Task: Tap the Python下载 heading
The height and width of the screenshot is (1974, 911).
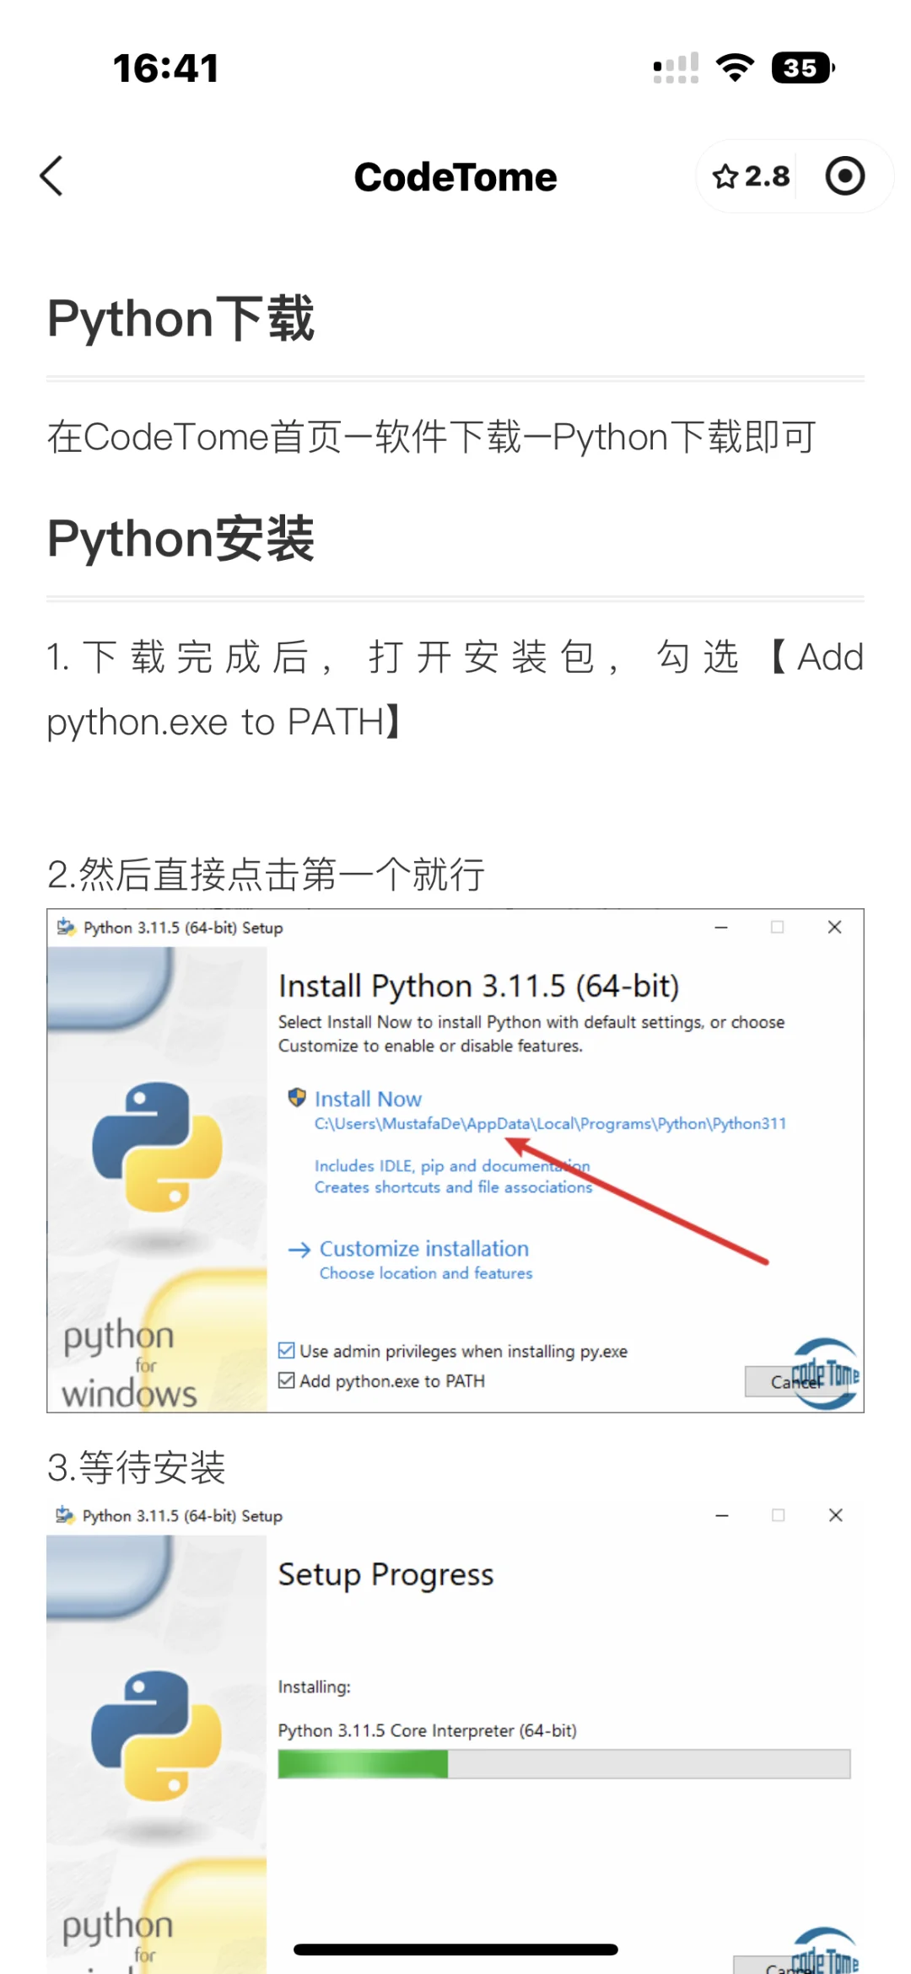Action: click(181, 319)
